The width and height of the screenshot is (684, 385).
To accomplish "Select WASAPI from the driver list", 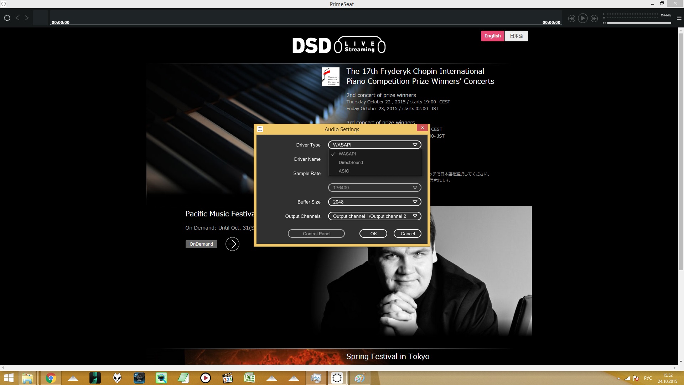I will click(x=375, y=154).
